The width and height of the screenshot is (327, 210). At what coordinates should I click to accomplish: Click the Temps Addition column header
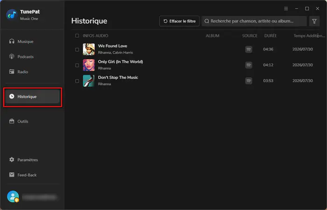(309, 36)
